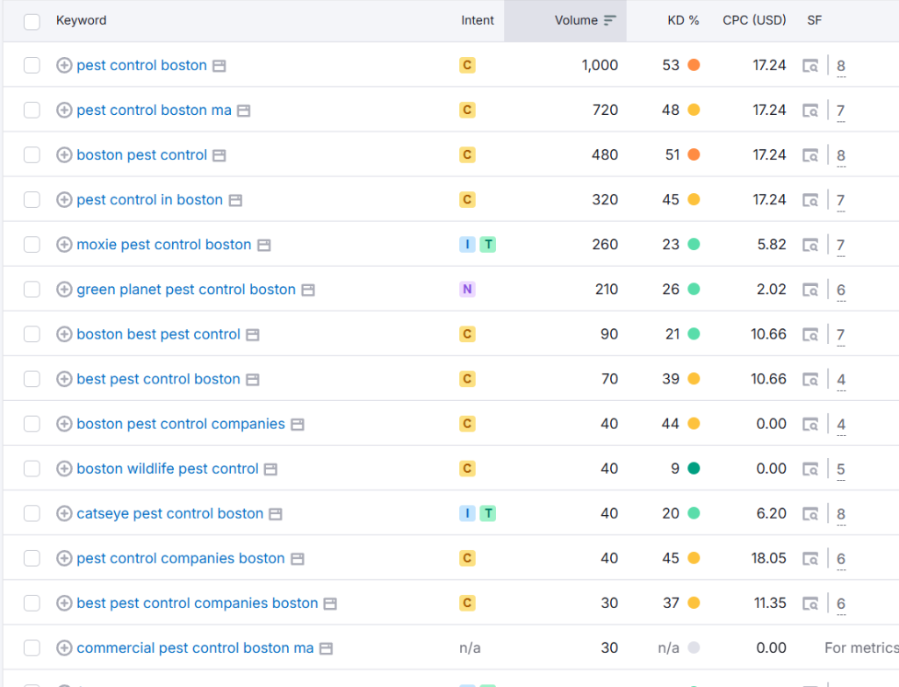Click SERP features icon in 'pest control companies boston' row

click(x=811, y=559)
